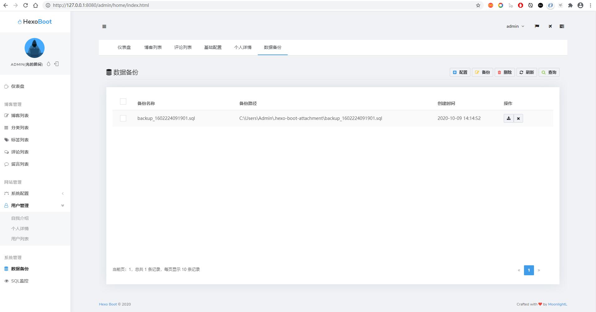
Task: Open the browser profile account icon
Action: point(580,5)
